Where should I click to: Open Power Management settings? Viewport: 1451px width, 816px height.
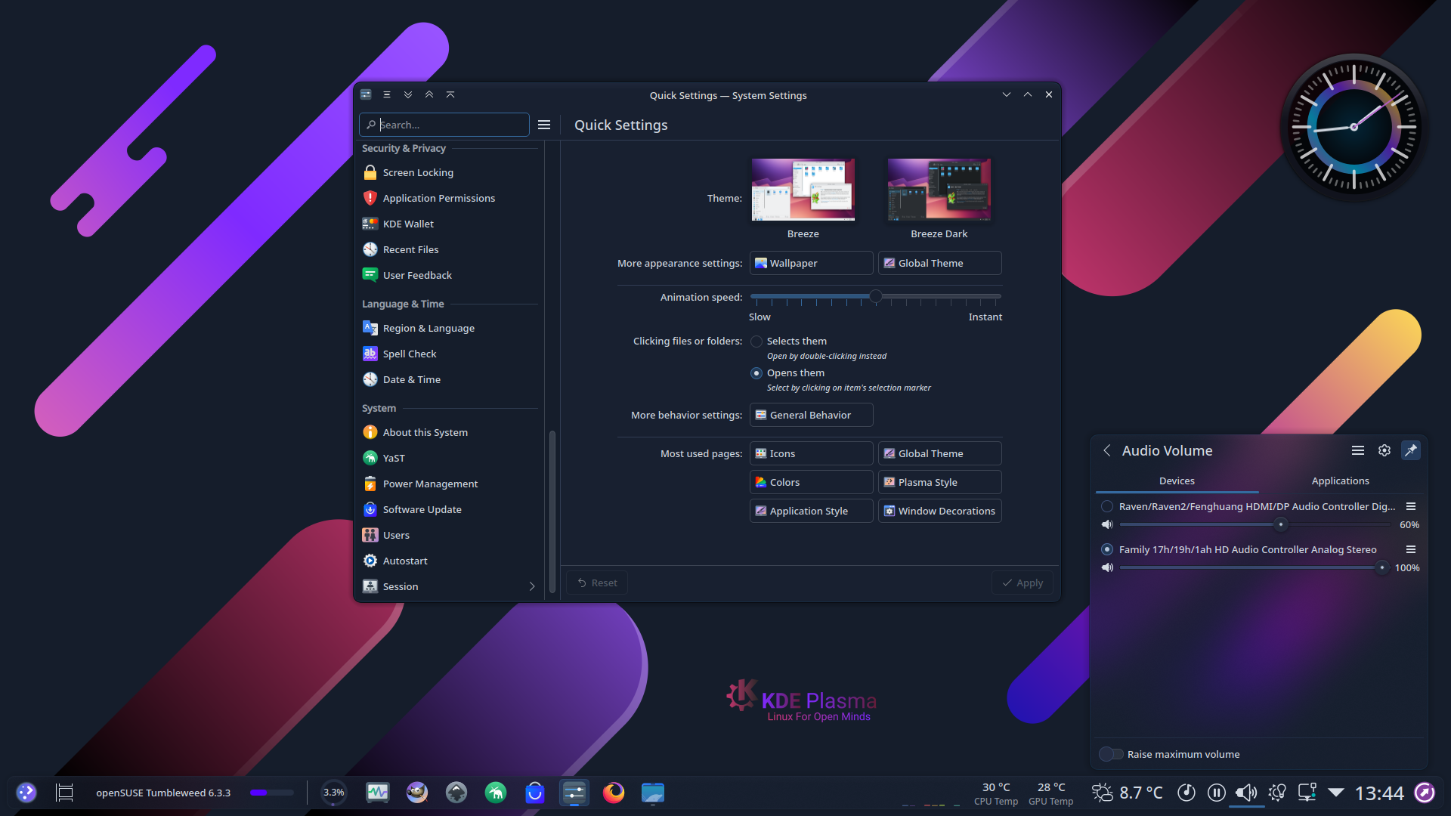pos(449,484)
